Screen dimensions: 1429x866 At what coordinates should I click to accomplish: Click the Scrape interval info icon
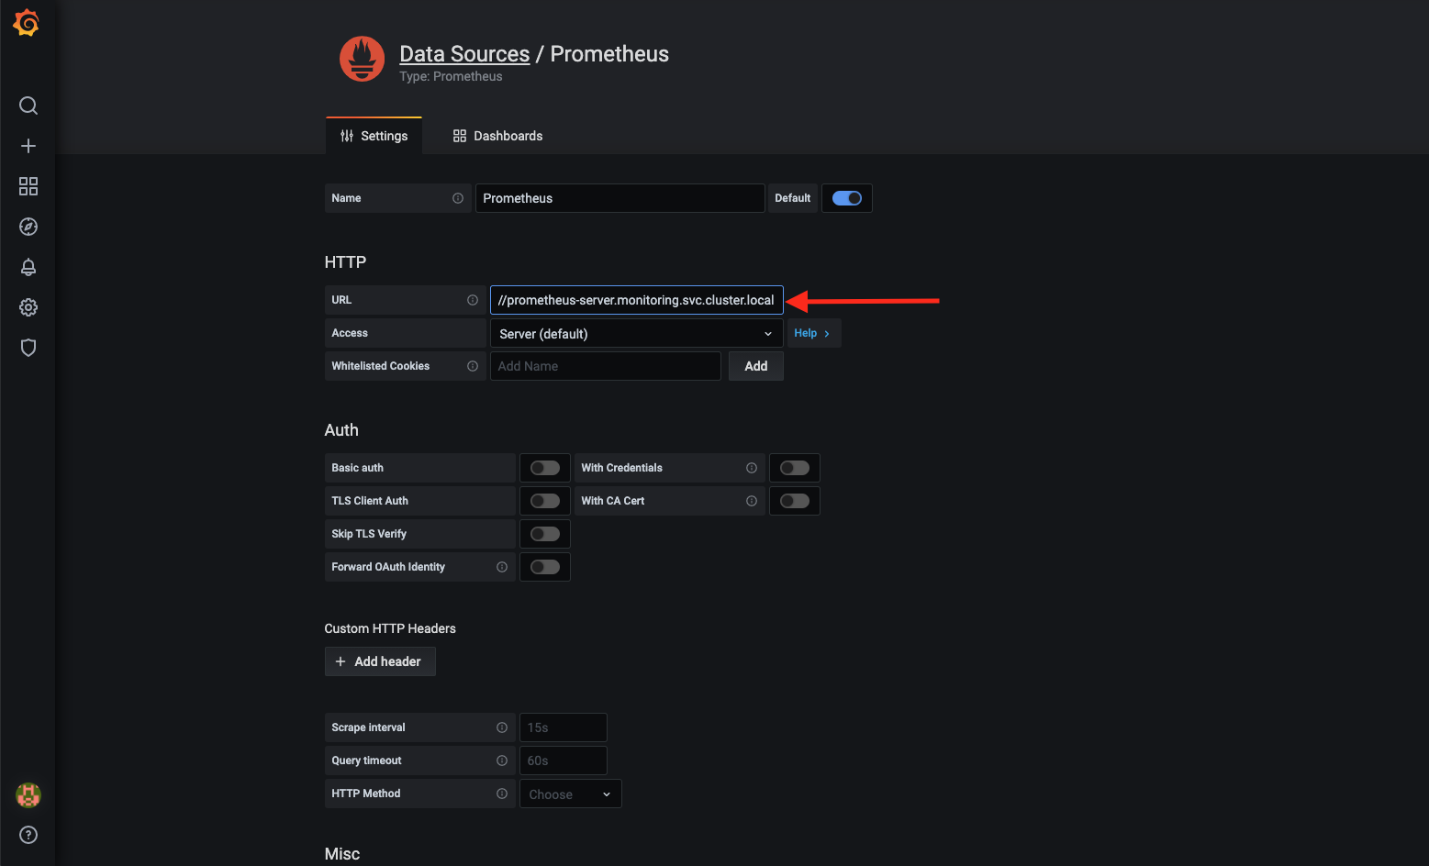click(x=502, y=727)
